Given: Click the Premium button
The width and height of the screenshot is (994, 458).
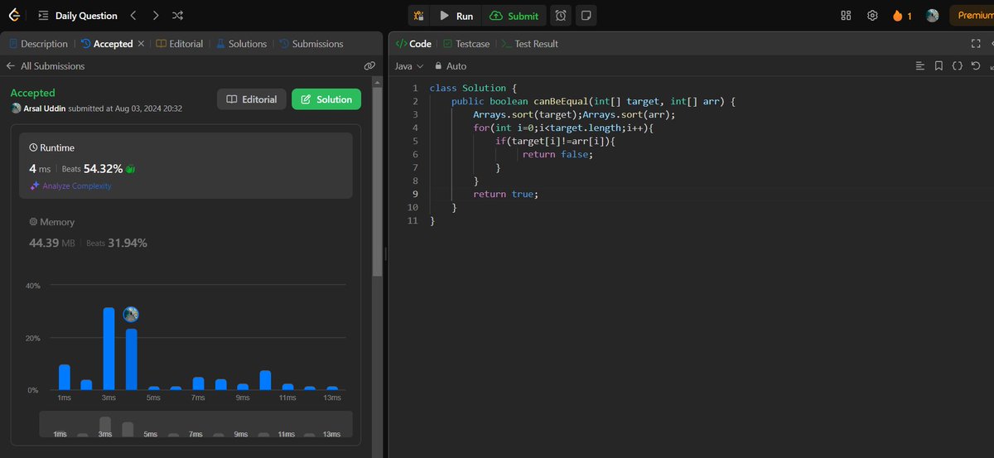Looking at the screenshot, I should click(x=971, y=16).
